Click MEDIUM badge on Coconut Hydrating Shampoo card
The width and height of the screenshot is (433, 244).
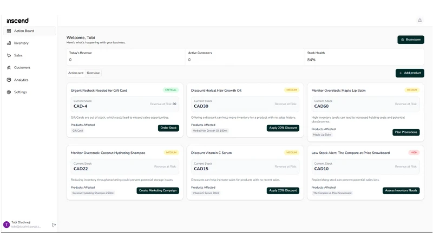(x=171, y=152)
